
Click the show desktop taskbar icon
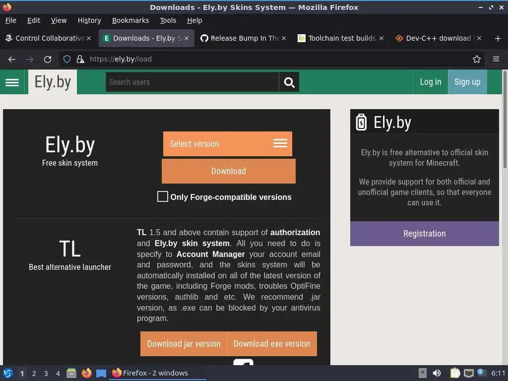point(101,374)
